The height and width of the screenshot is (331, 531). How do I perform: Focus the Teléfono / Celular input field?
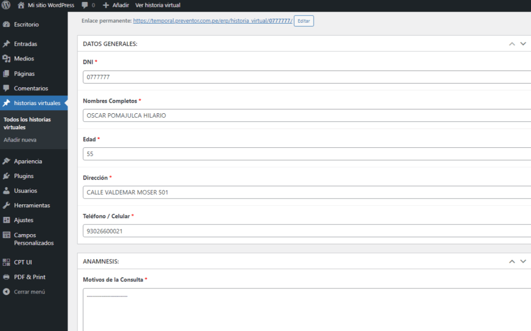tap(307, 231)
